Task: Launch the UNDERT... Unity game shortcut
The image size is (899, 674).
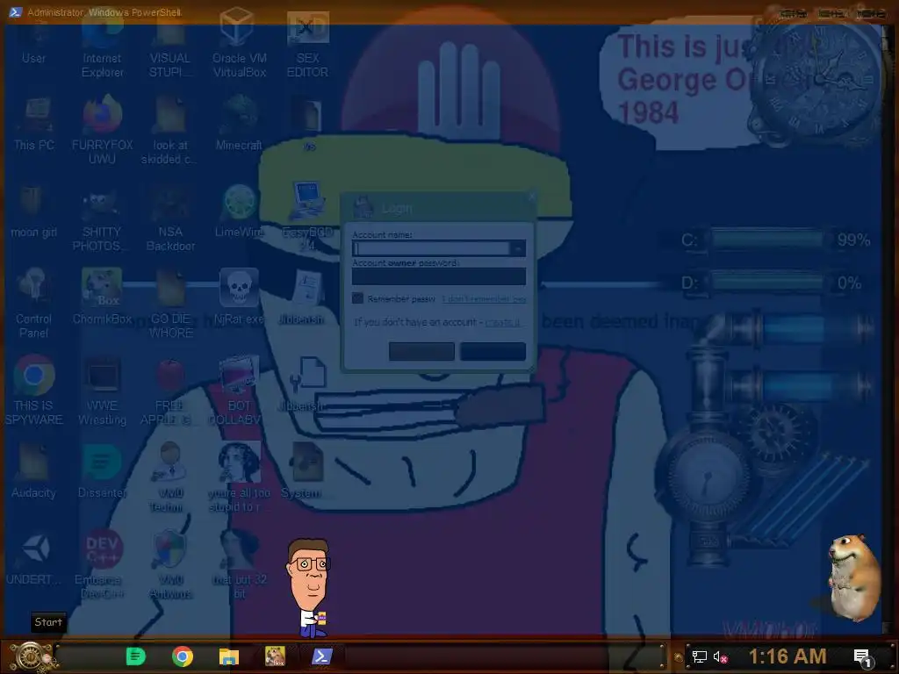Action: point(34,558)
